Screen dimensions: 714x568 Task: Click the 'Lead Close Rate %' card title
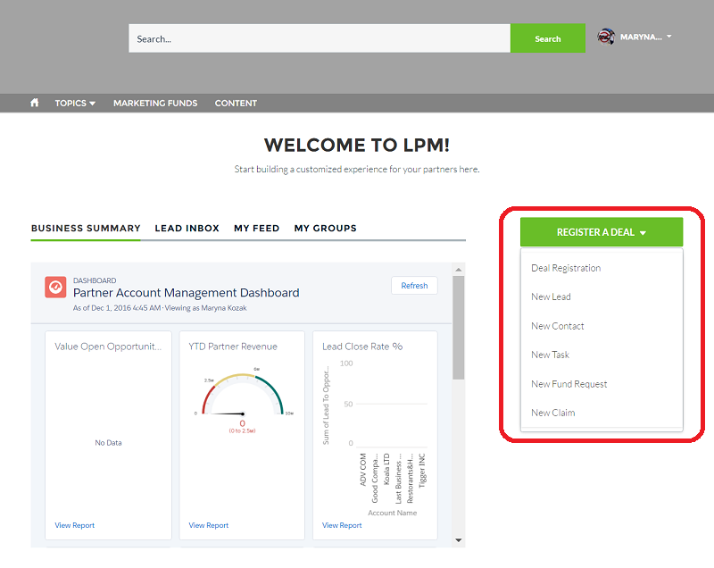point(362,347)
